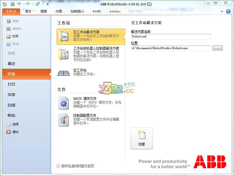Switch to the Add-Ins tab

point(115,11)
